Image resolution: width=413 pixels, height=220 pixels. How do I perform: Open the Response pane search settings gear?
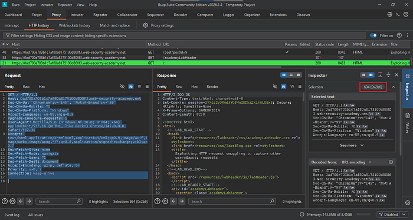(x=165, y=201)
